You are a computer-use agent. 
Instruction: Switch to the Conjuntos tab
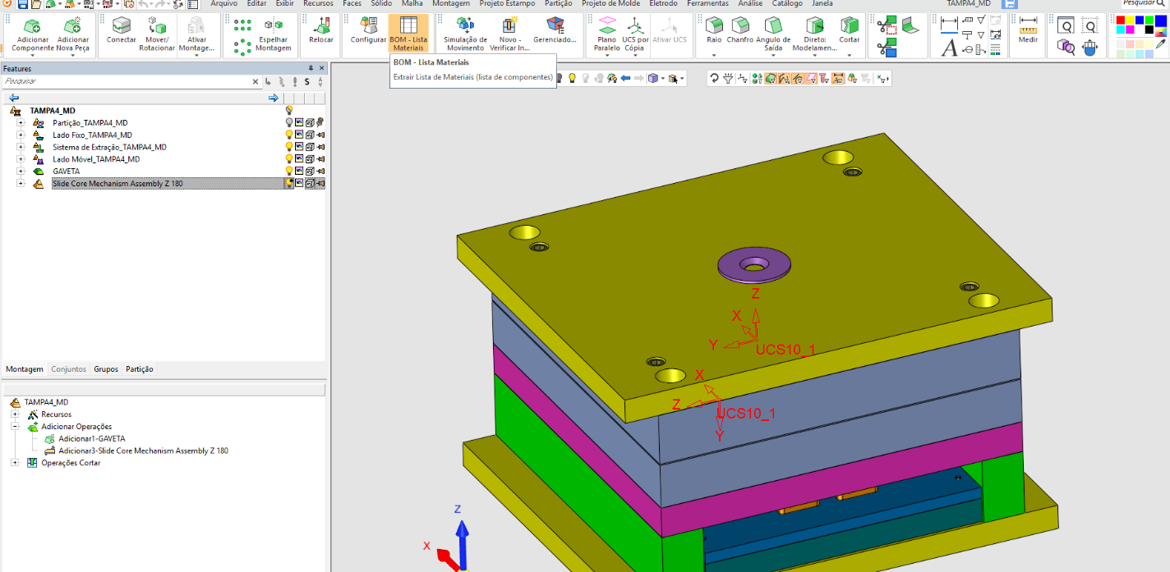click(x=68, y=369)
